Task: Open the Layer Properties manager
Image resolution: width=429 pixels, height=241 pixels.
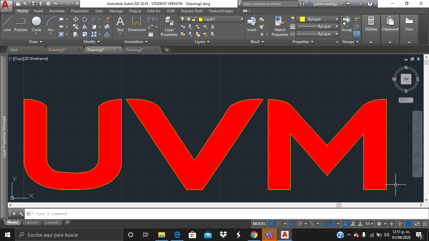Action: click(x=169, y=26)
